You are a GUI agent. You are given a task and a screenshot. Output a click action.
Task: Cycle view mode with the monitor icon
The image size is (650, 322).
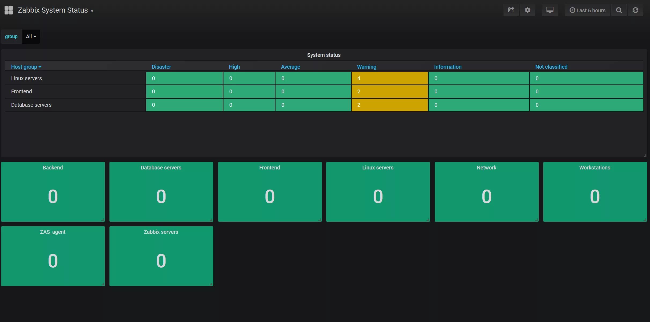[x=550, y=10]
